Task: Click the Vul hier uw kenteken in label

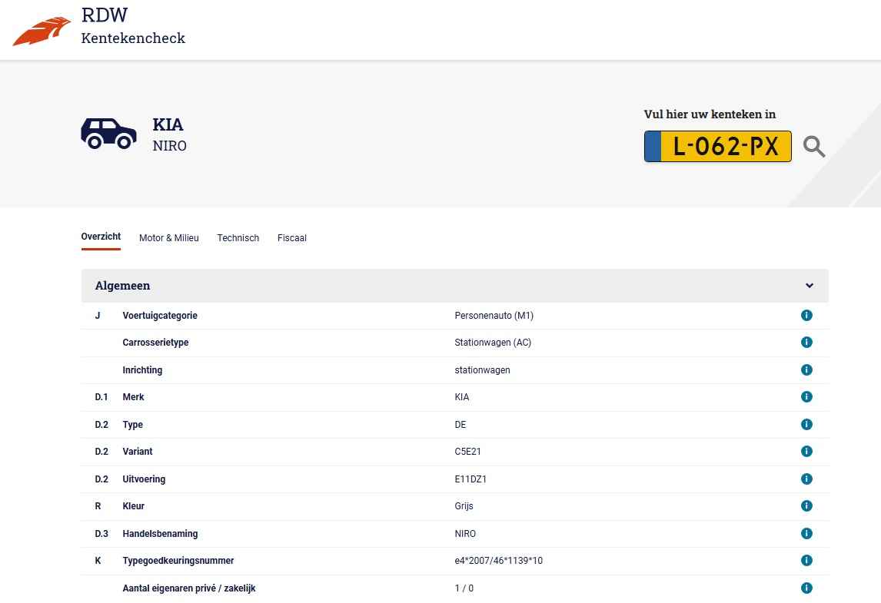Action: [710, 114]
